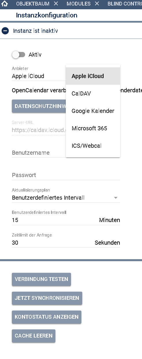Viewport: 142px width, 359px height.
Task: Choose Google Kalender option
Action: [93, 111]
